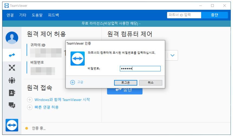Open the partner ID dropdown chevron

(x=172, y=55)
